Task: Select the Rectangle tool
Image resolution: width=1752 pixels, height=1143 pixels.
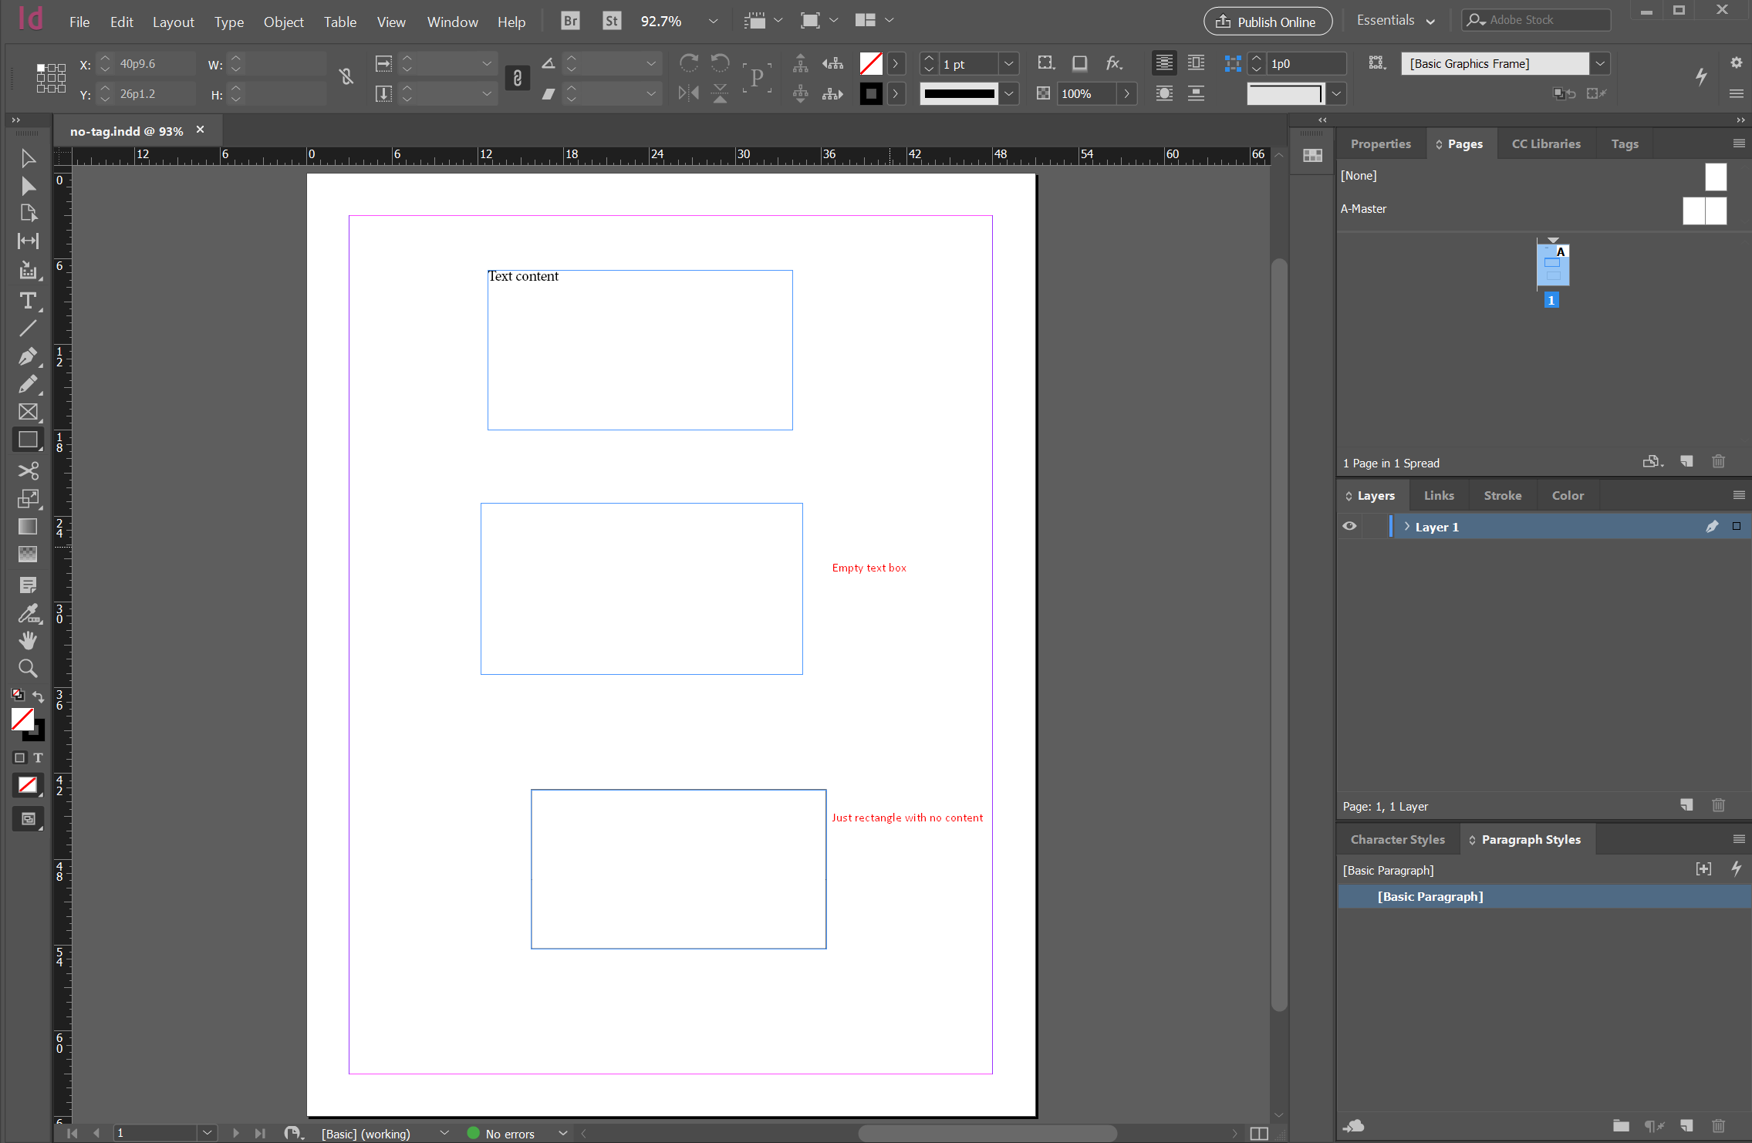Action: point(26,440)
